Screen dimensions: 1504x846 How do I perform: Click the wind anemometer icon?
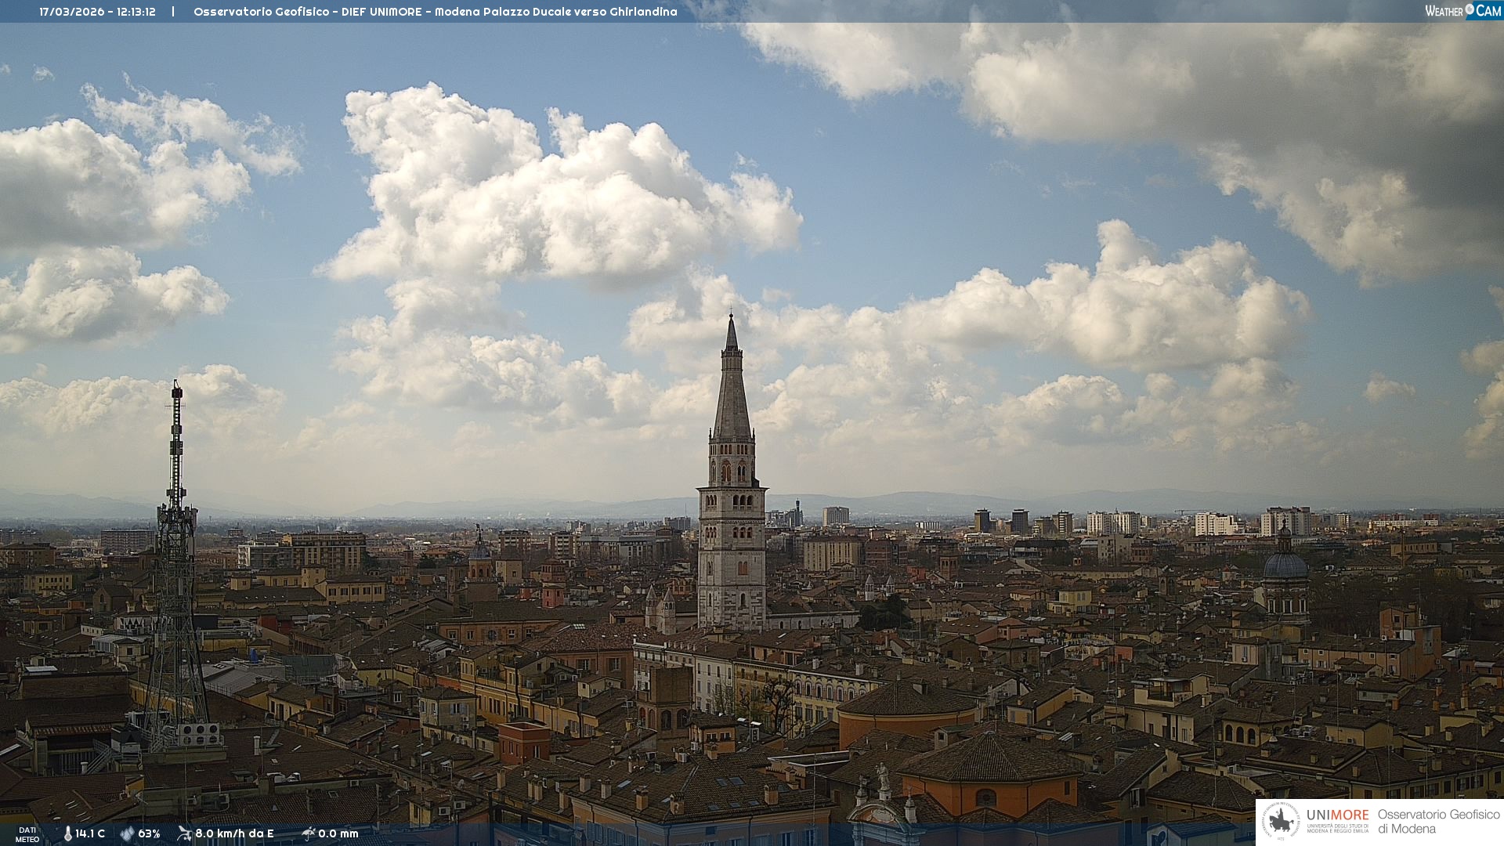(x=184, y=833)
